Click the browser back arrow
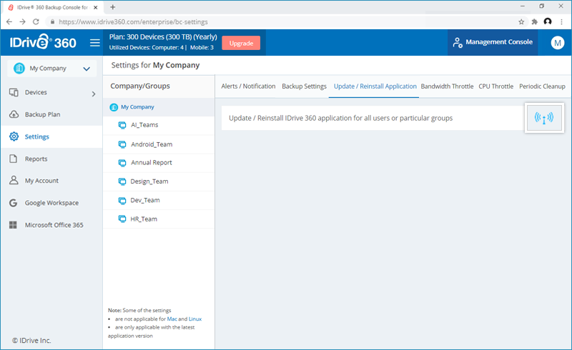Screen dimensions: 572x350 tap(9, 22)
